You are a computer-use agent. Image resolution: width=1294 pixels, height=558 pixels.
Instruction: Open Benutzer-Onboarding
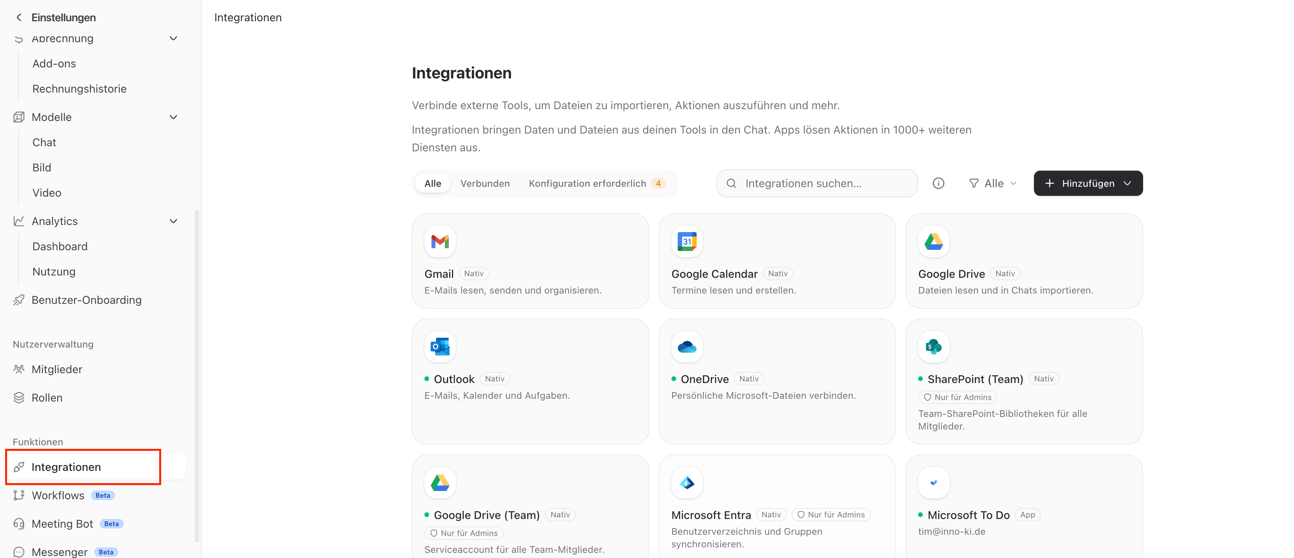coord(86,300)
